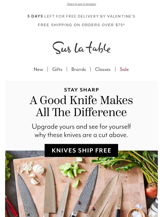
Task: Click the 5 Days Left free delivery banner
Action: pyautogui.click(x=81, y=16)
